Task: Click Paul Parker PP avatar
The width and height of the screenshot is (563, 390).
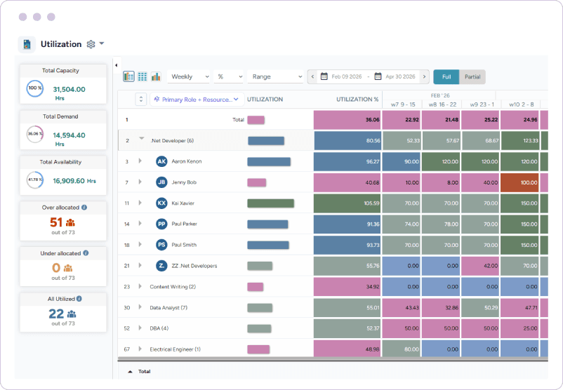Action: point(161,224)
